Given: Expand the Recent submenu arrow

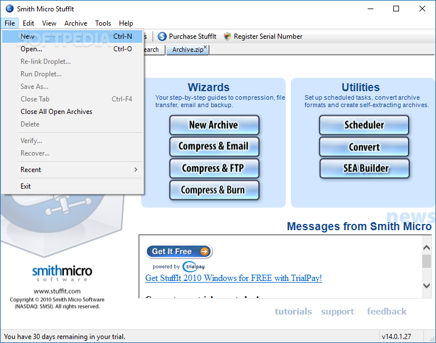Looking at the screenshot, I should pyautogui.click(x=135, y=170).
